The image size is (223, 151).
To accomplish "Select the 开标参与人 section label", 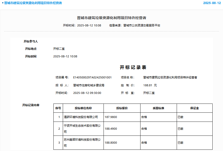I will [x=31, y=41].
